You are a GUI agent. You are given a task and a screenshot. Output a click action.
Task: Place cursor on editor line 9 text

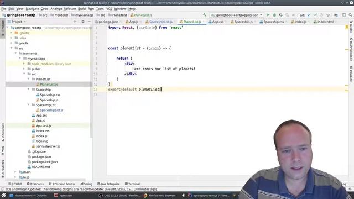click(164, 69)
